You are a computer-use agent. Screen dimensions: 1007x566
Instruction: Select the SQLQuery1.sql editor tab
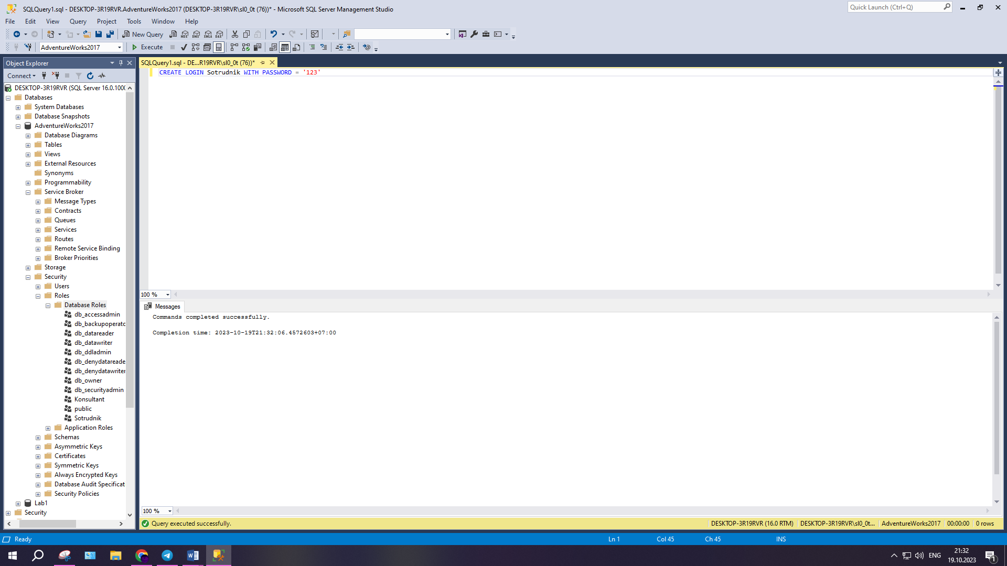[198, 62]
